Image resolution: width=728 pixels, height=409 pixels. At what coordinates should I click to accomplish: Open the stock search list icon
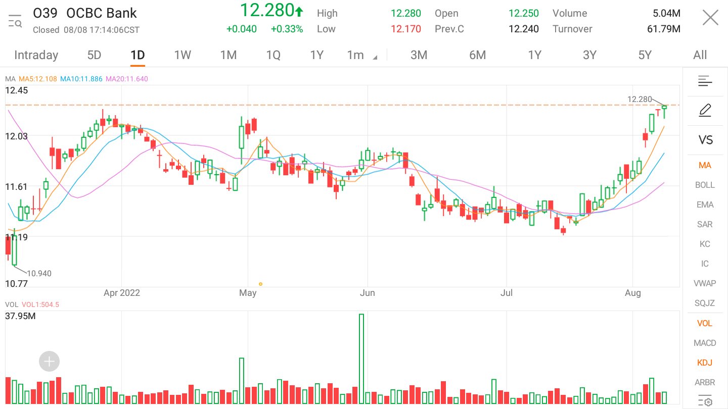[x=15, y=21]
